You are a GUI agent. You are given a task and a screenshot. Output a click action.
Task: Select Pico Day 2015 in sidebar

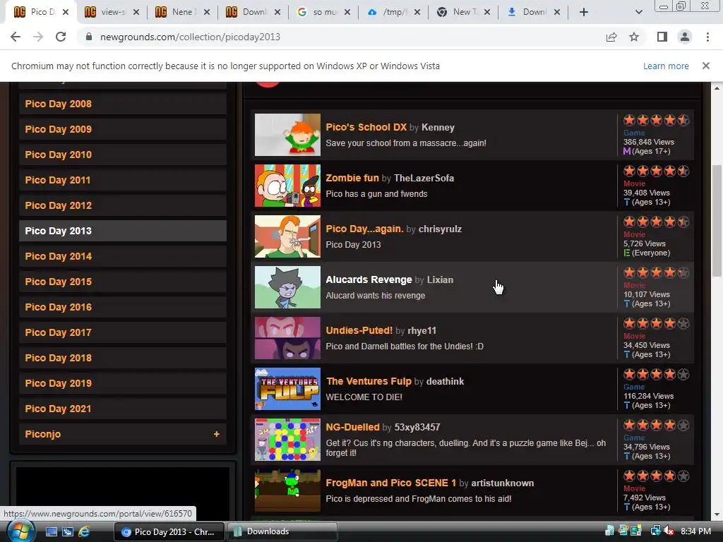123,282
